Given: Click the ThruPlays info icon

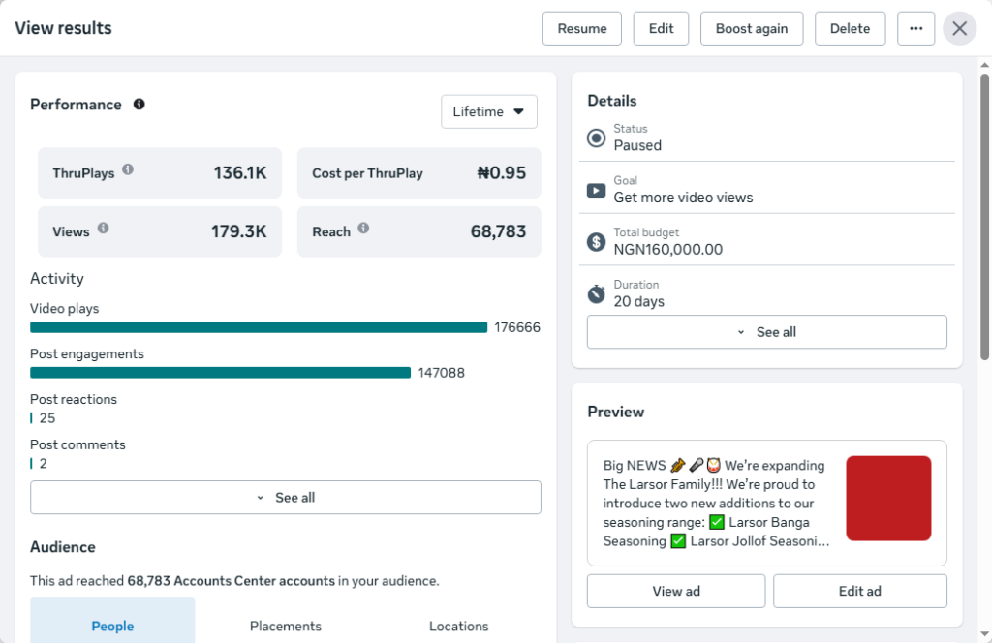Looking at the screenshot, I should 128,169.
